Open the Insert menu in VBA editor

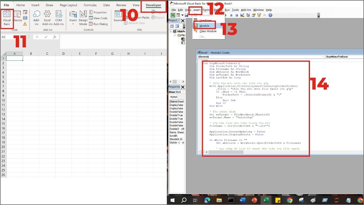[x=197, y=10]
